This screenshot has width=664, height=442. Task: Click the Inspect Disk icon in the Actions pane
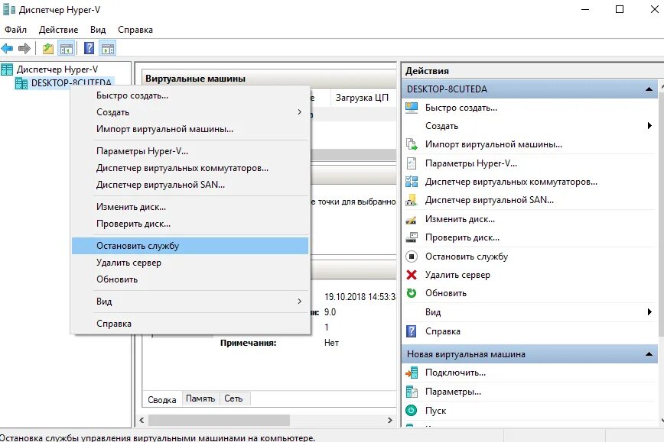click(412, 237)
